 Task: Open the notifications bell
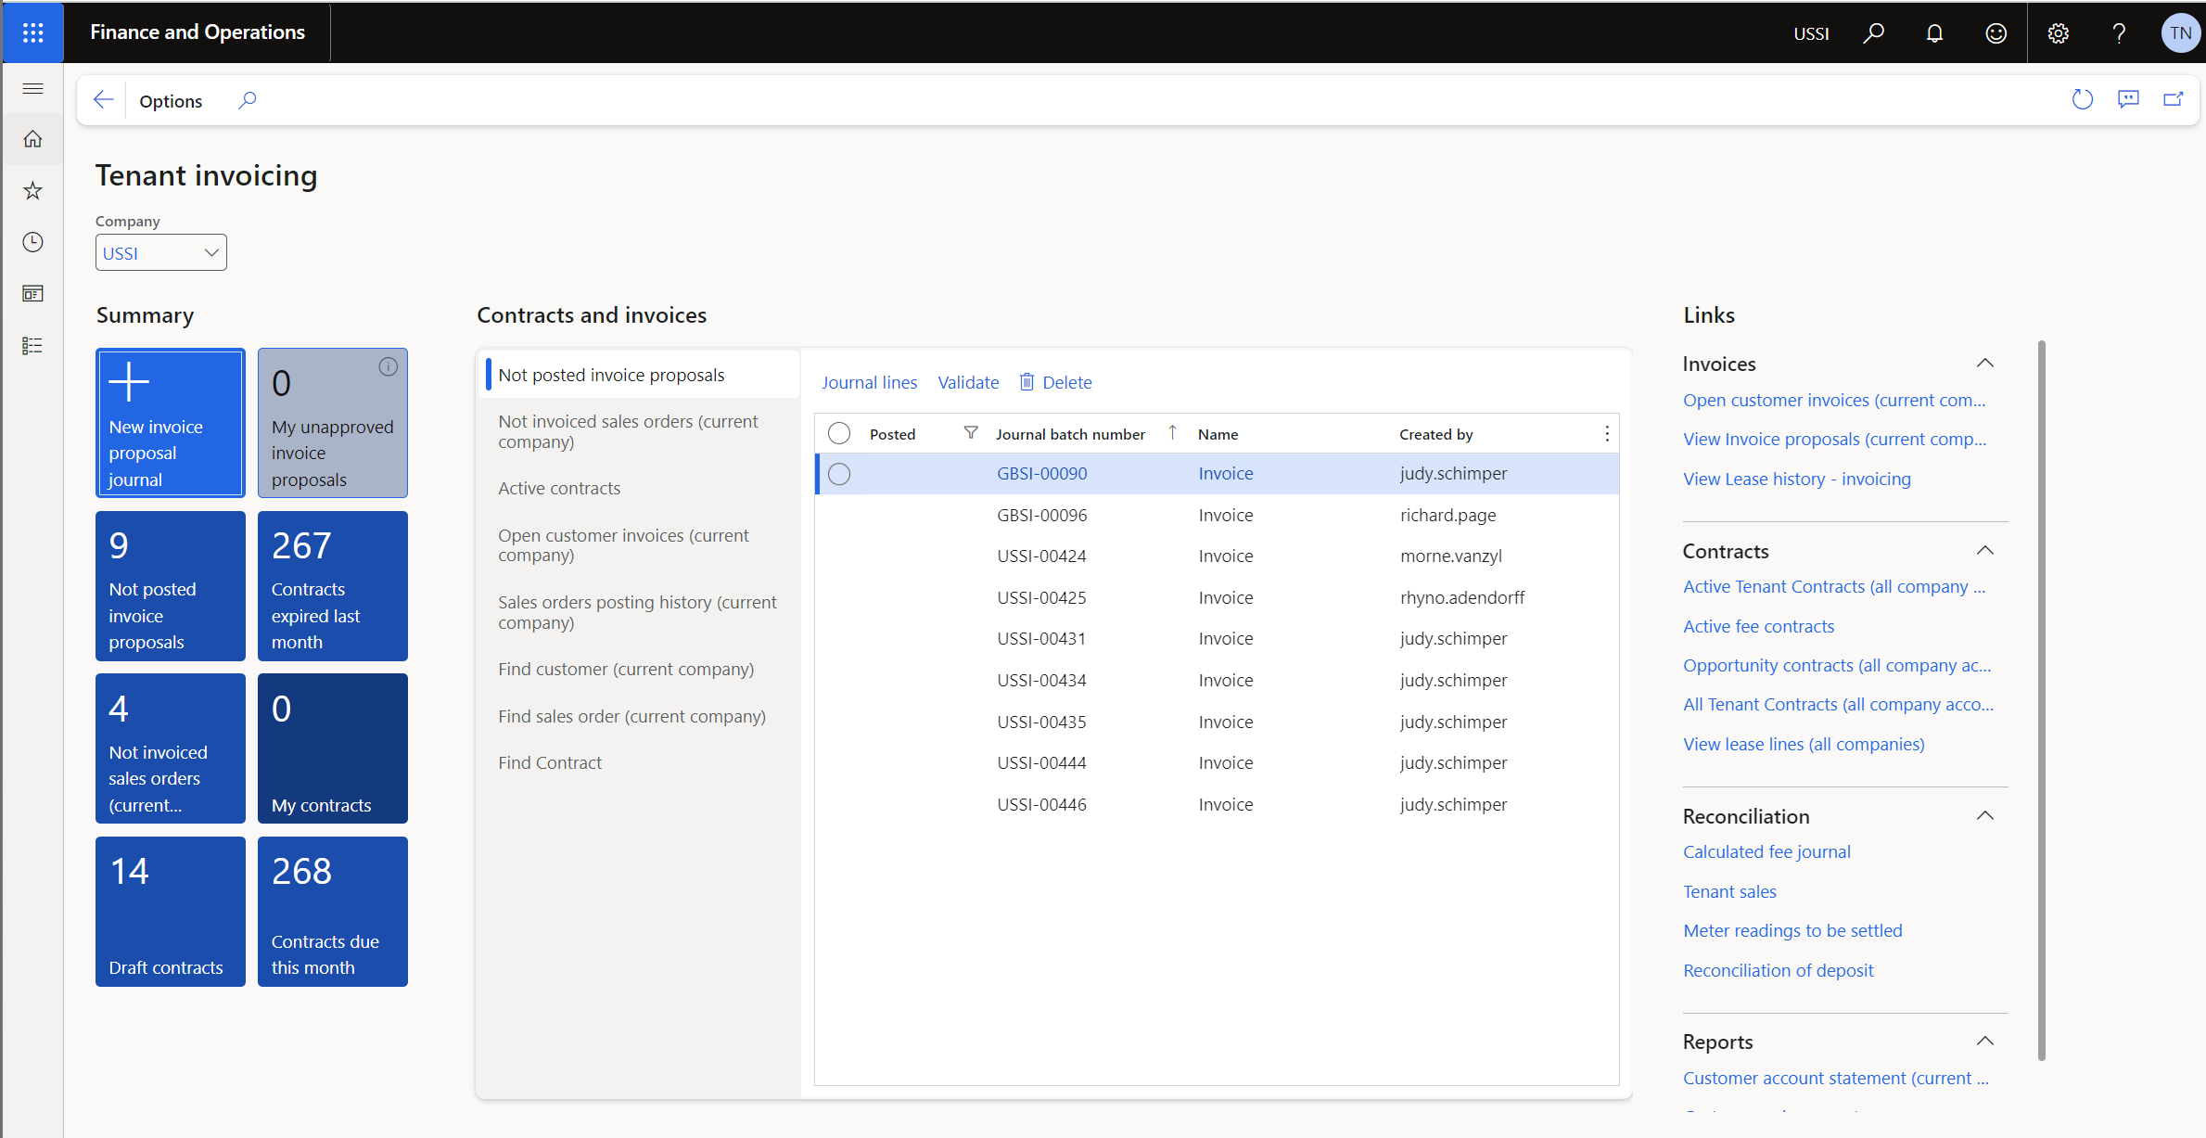1934,32
